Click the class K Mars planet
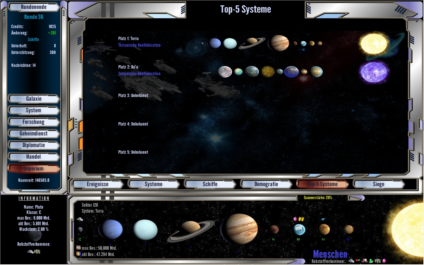424x265 pixels. pos(274,229)
